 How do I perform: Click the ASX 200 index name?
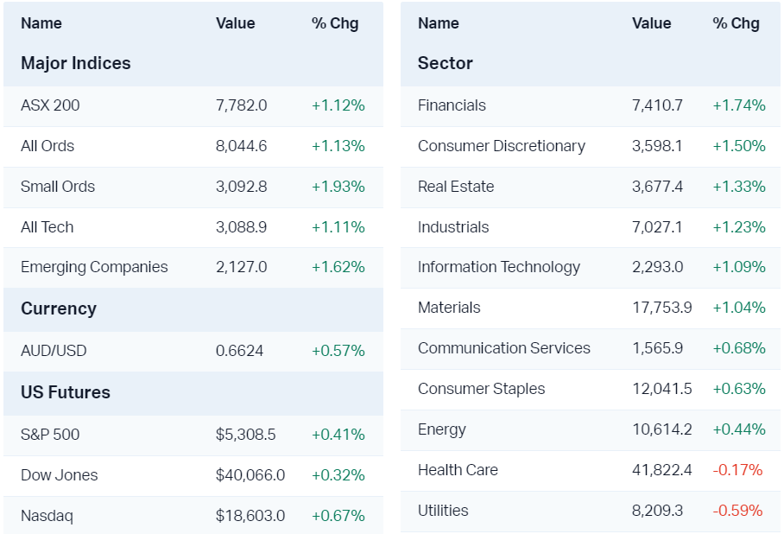pyautogui.click(x=50, y=105)
